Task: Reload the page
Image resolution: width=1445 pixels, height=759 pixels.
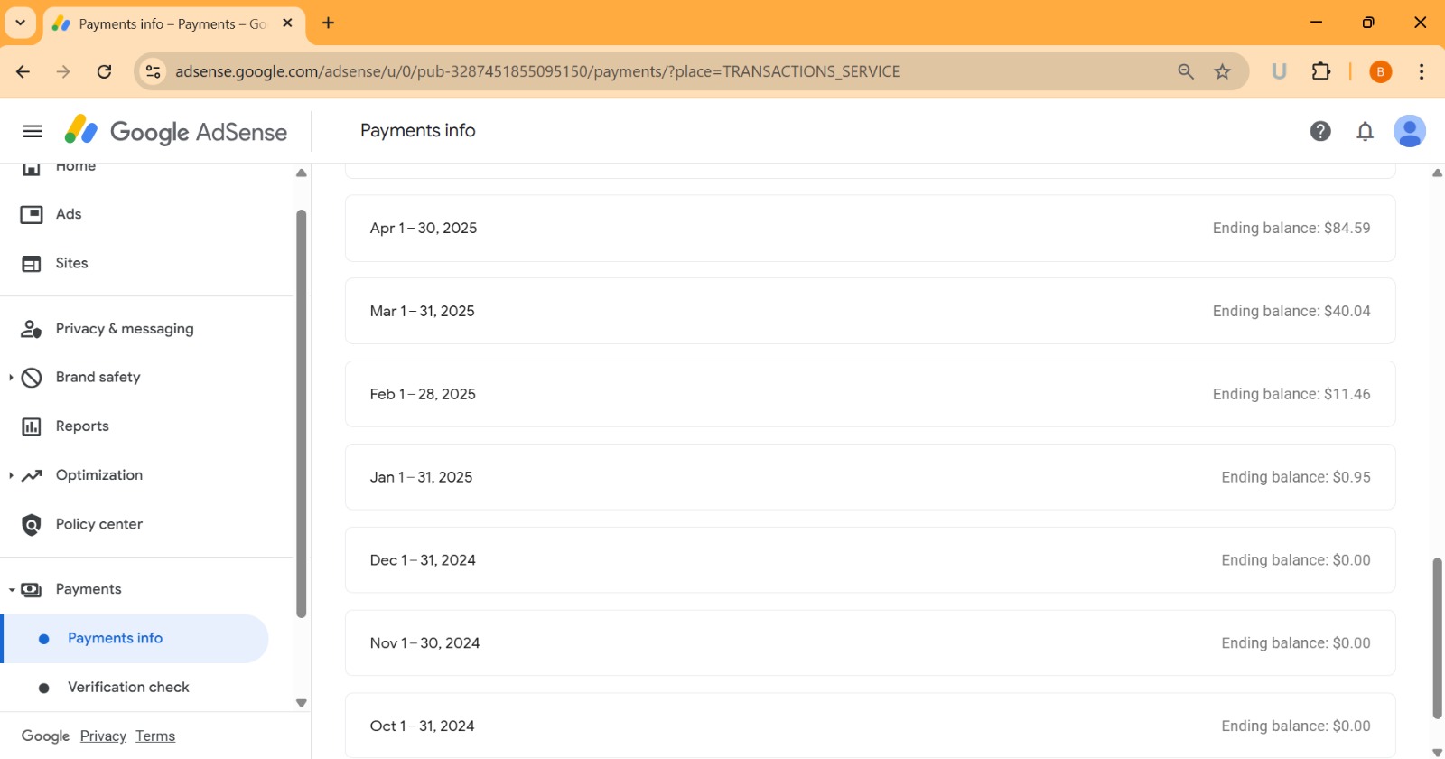Action: (104, 71)
